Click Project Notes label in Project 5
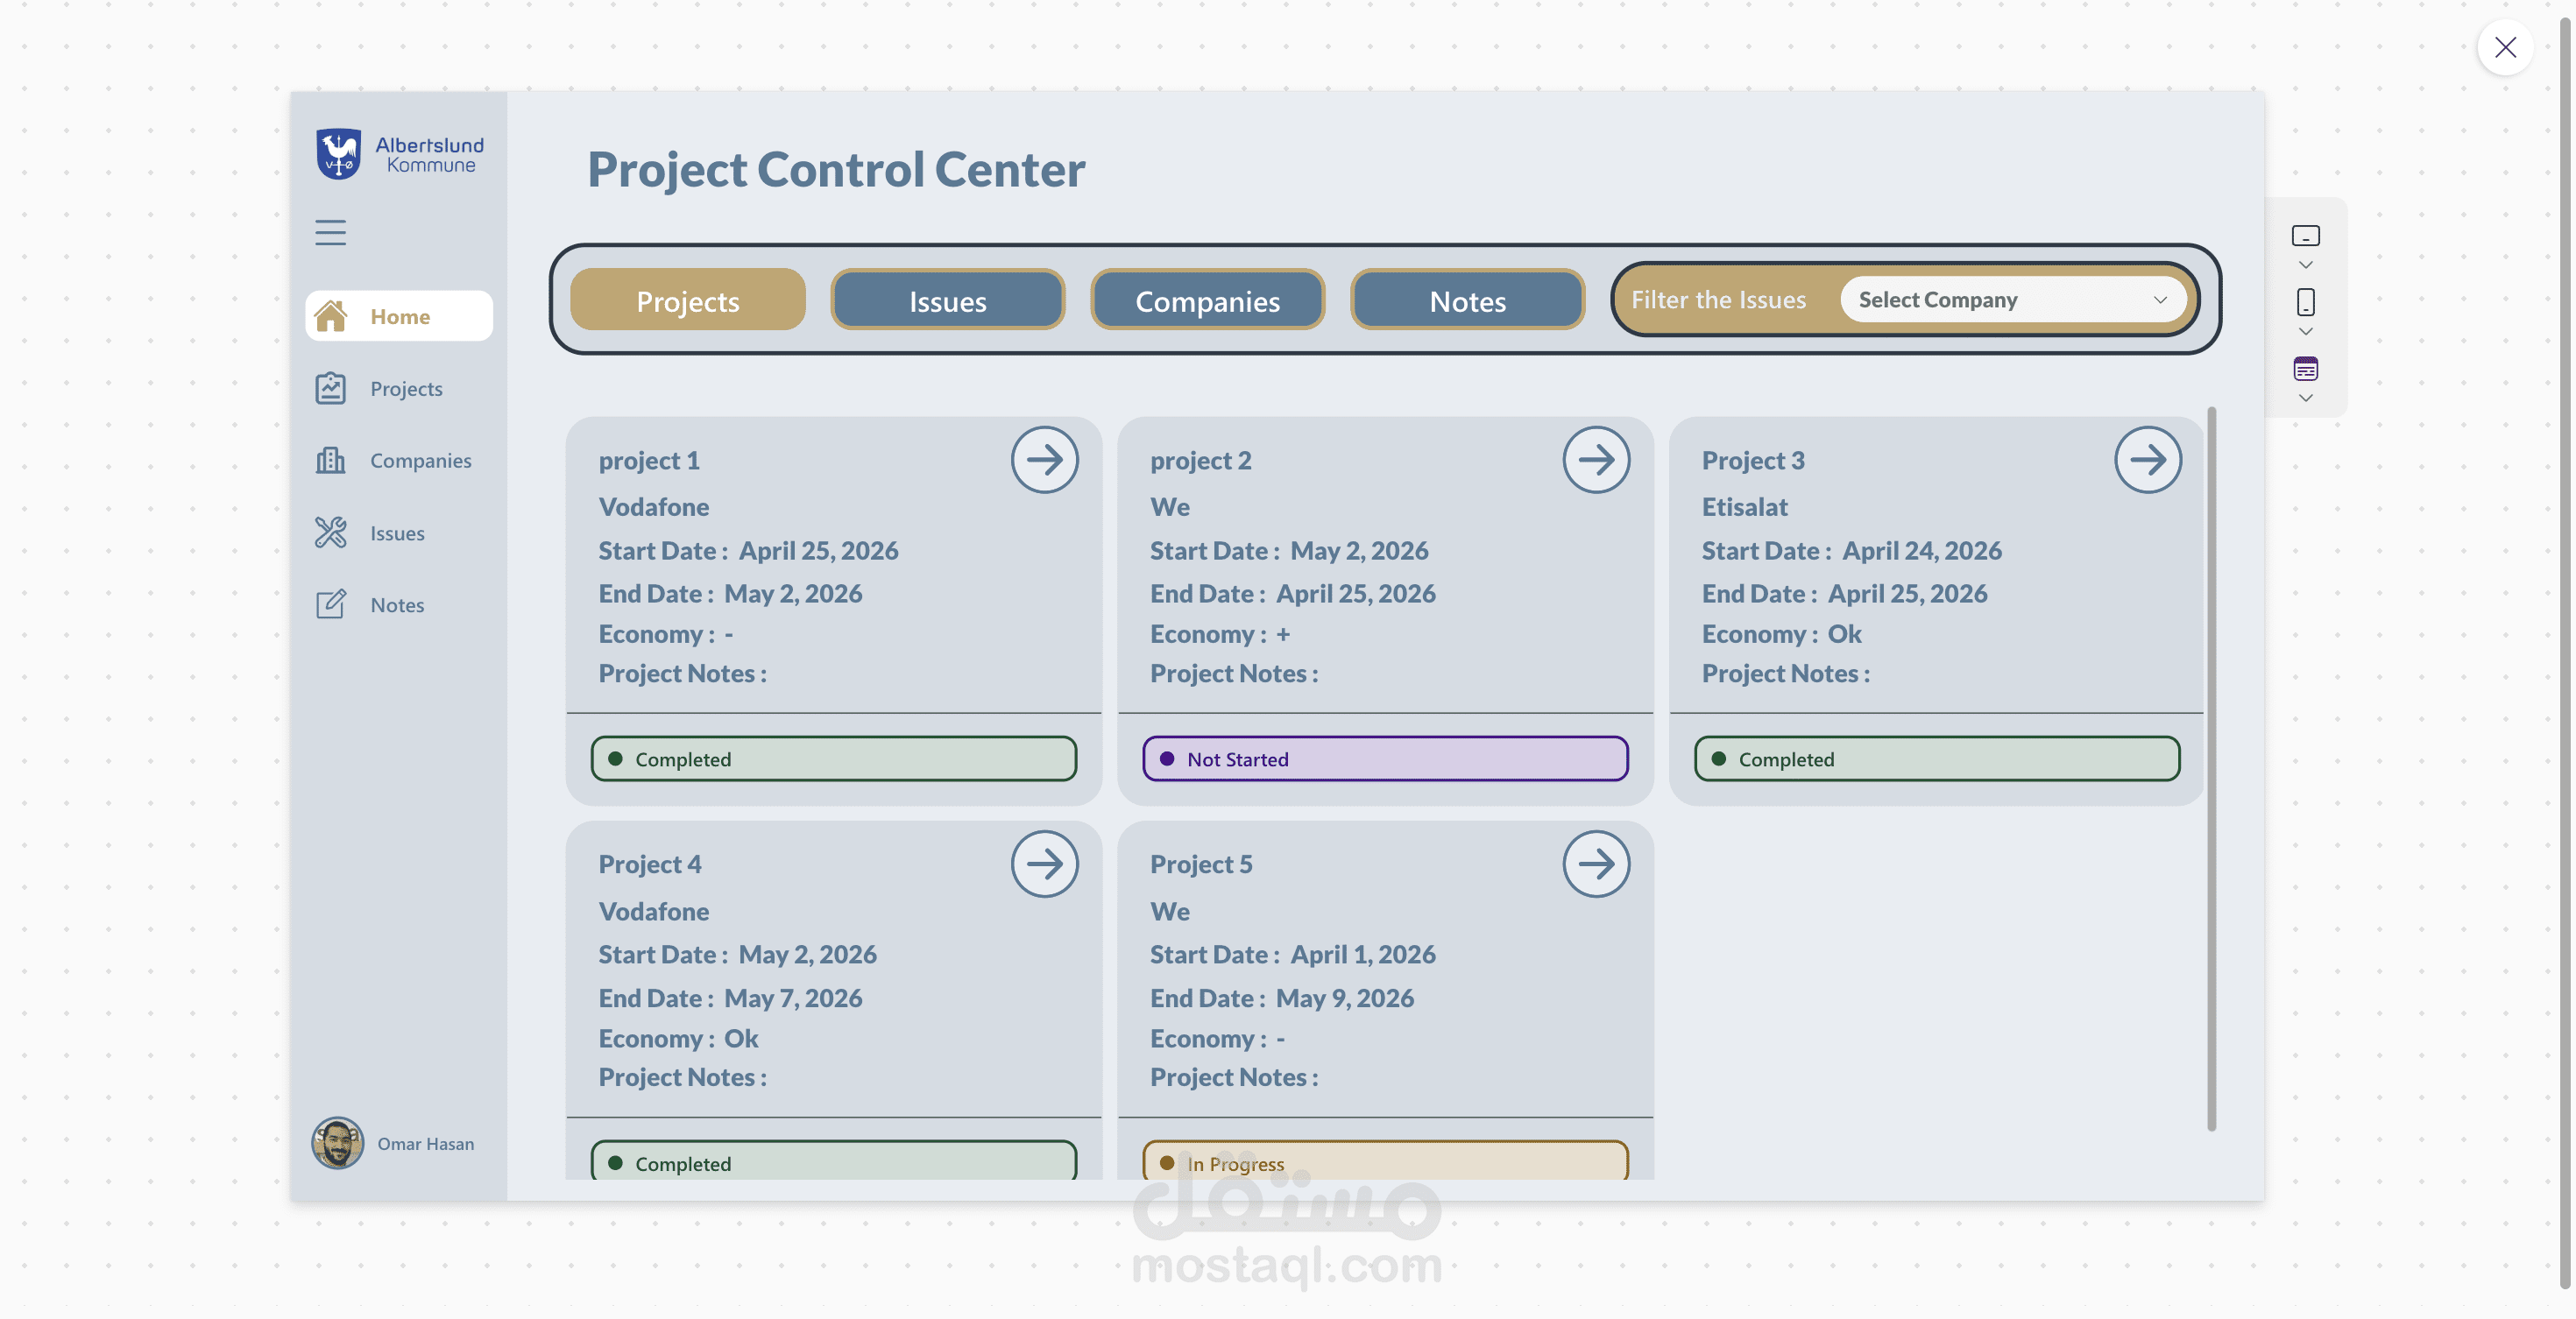This screenshot has width=2576, height=1319. [1234, 1077]
